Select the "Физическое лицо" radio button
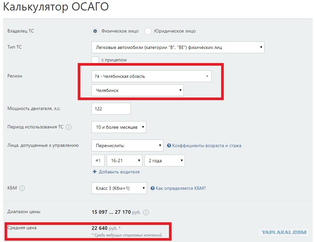Viewport: 315px width, 242px height. click(95, 31)
